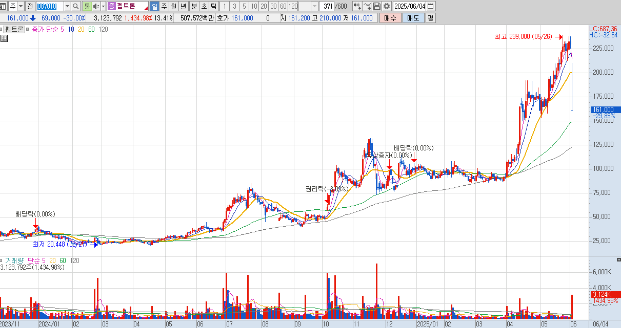Choose interval 30 preset
Viewport: 621px width, 328px height.
click(273, 6)
